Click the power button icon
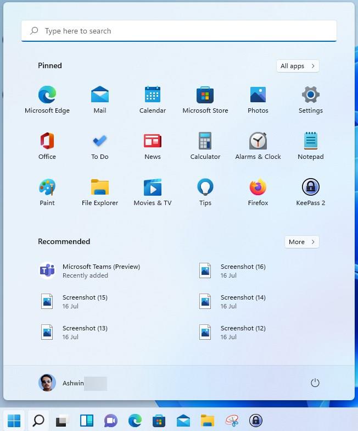 click(315, 383)
